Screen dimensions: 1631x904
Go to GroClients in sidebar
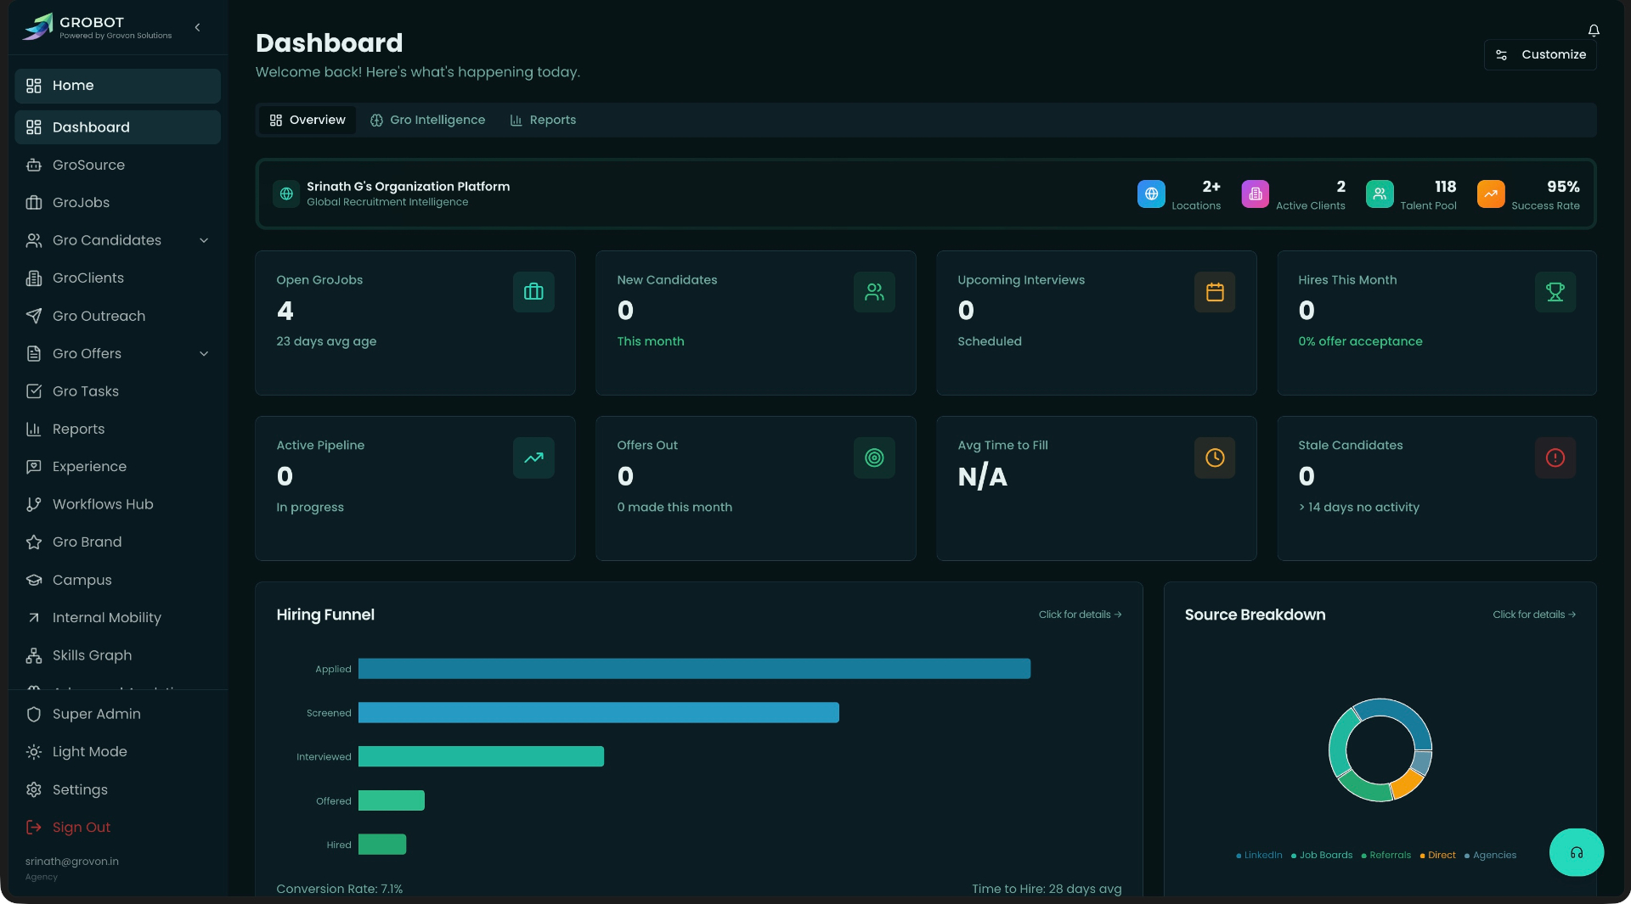(117, 278)
